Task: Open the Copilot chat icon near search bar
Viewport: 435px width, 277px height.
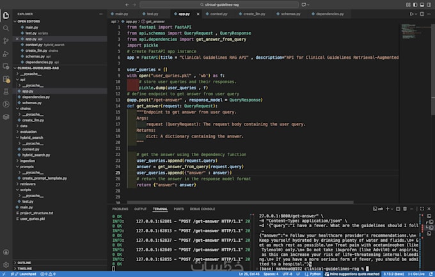Action: (x=304, y=4)
